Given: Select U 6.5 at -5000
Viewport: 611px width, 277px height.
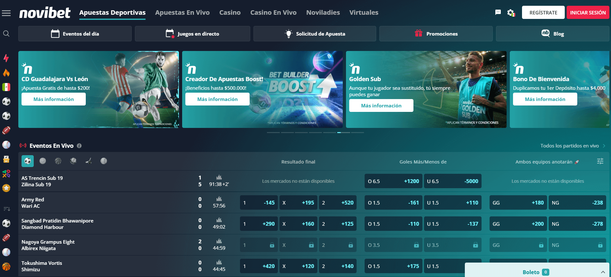Looking at the screenshot, I should (x=453, y=181).
